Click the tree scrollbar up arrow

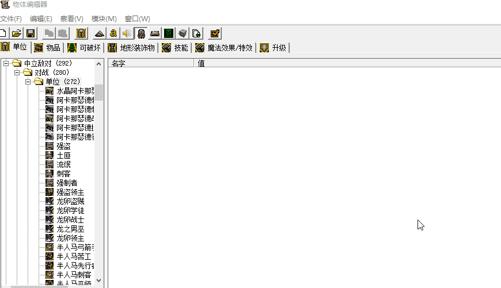[x=98, y=64]
